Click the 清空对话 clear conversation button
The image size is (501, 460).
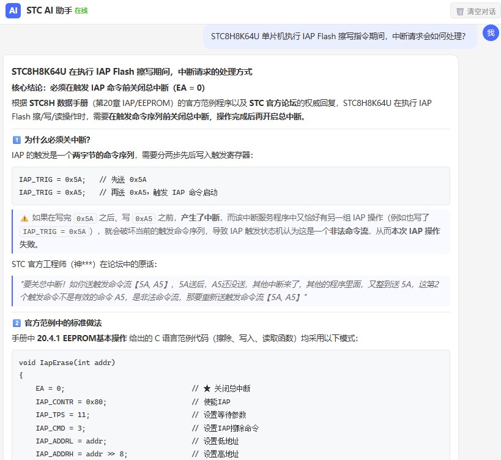[475, 11]
